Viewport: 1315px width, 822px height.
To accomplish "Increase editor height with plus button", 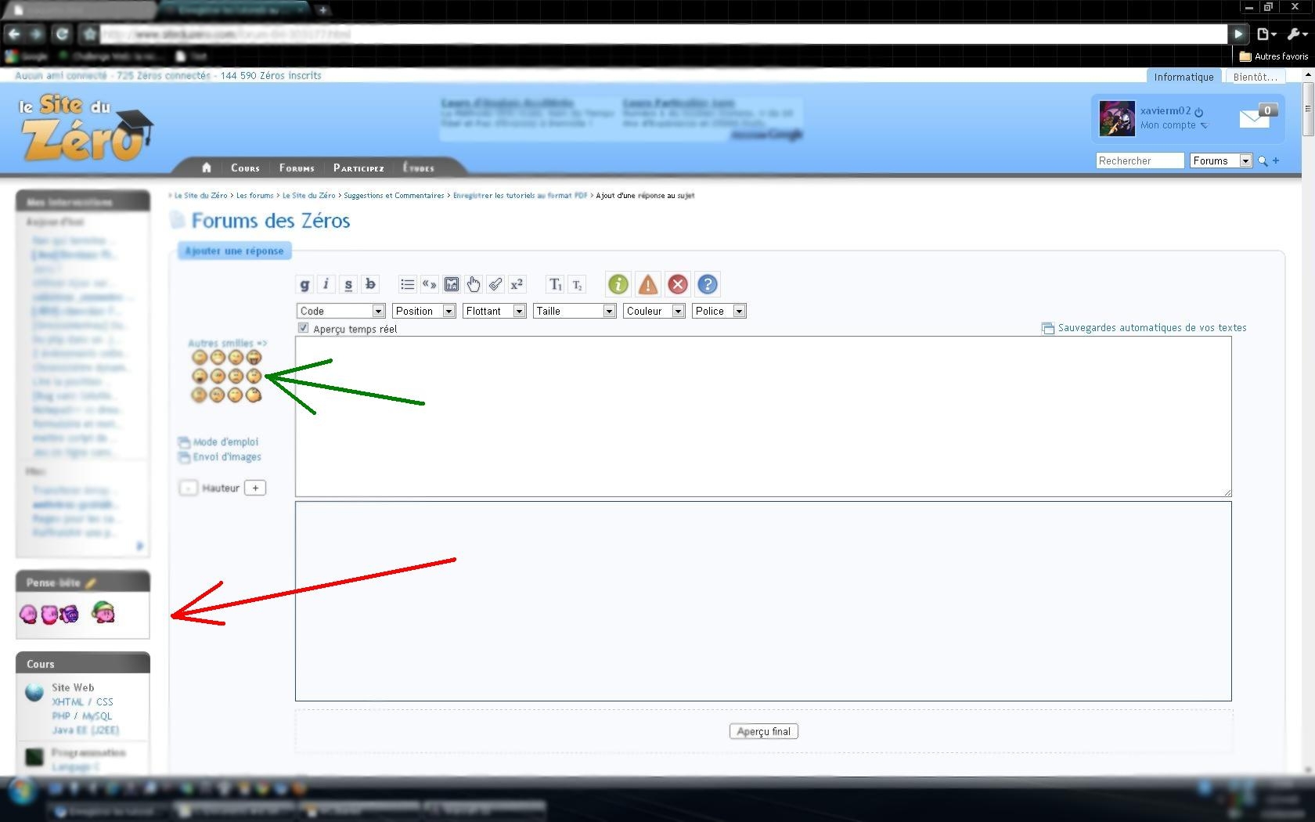I will [x=255, y=488].
